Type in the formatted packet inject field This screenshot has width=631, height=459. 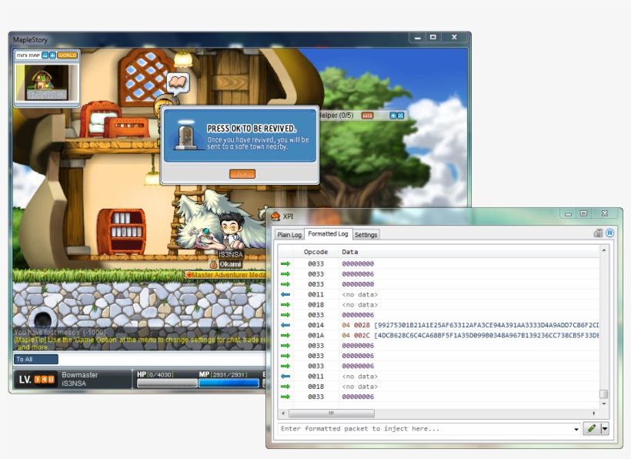423,429
